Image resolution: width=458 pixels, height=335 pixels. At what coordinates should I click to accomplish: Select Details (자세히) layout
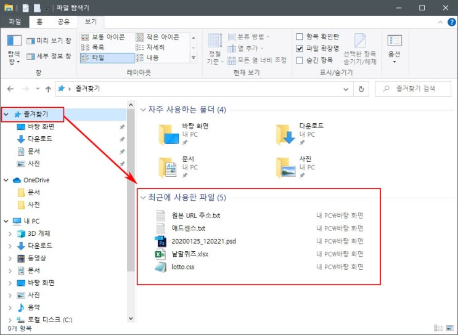(x=150, y=47)
